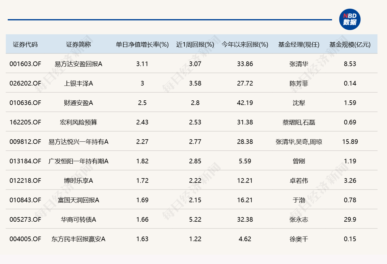Select daily growth value 1.63
The height and width of the screenshot is (264, 387).
[142, 239]
